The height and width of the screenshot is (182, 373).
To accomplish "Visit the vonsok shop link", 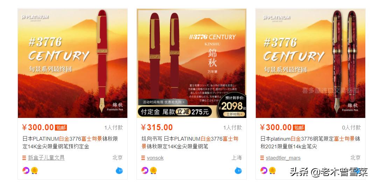I will pyautogui.click(x=155, y=158).
